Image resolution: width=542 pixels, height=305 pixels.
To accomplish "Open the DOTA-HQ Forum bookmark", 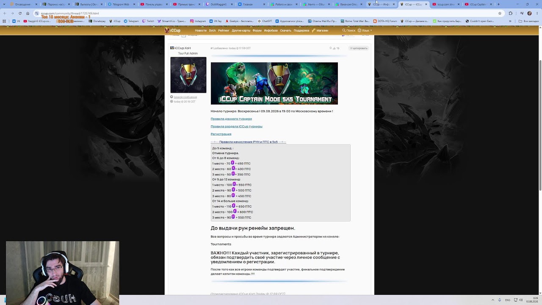I will pos(385,21).
